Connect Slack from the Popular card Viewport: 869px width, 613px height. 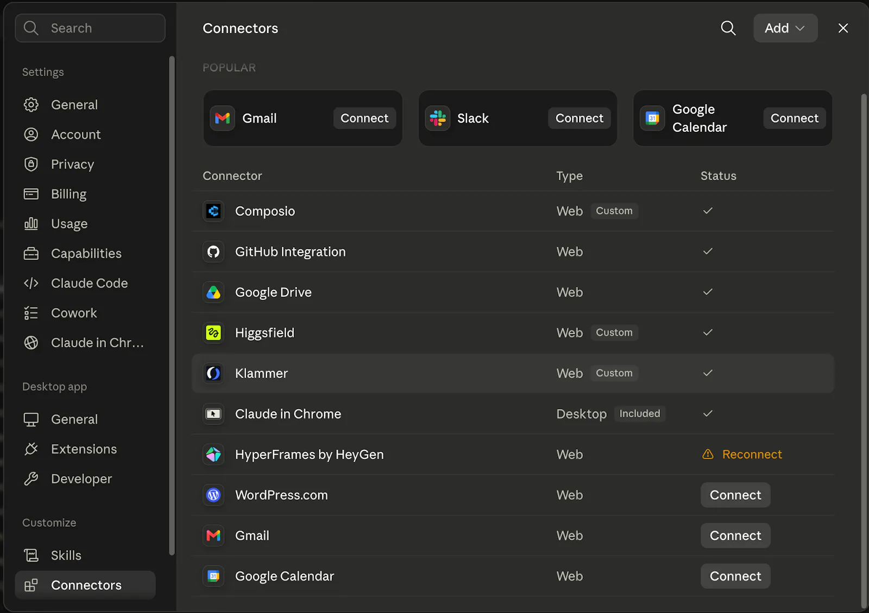580,118
